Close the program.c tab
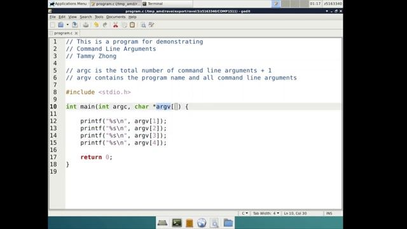407x229 pixels. [x=76, y=33]
